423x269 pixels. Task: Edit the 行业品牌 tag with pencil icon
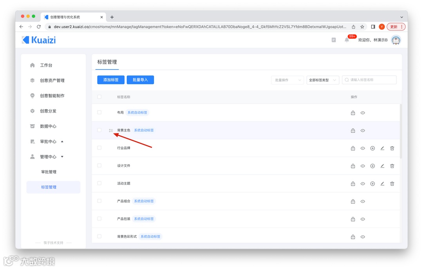[x=382, y=148]
